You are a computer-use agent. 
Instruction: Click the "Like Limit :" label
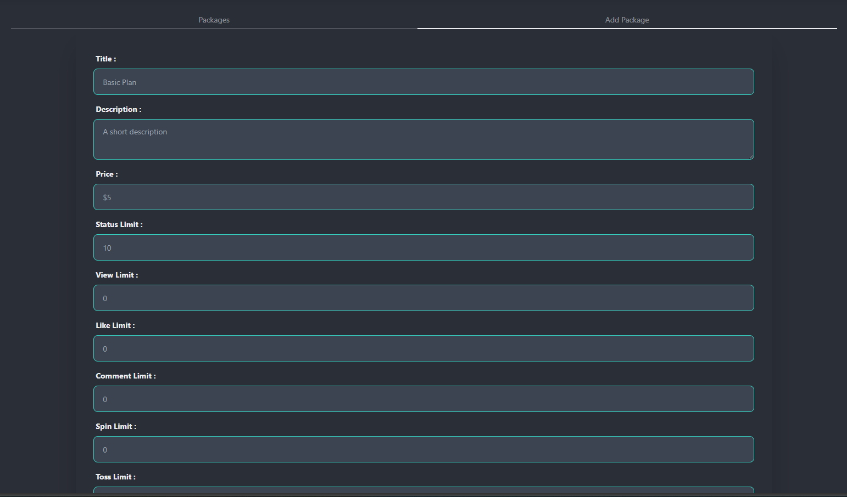(x=115, y=325)
